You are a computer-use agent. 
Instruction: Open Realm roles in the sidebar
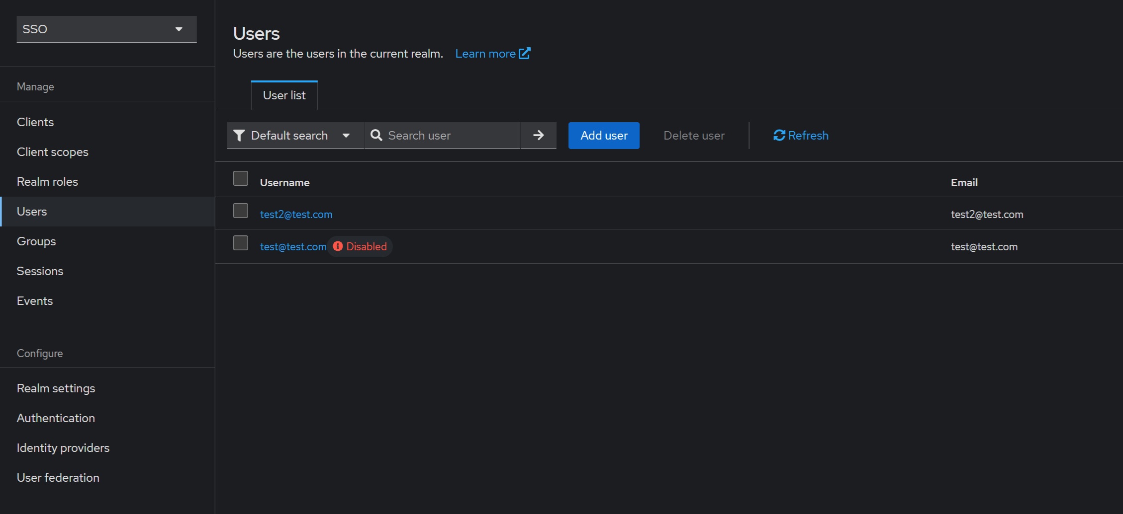click(x=47, y=182)
